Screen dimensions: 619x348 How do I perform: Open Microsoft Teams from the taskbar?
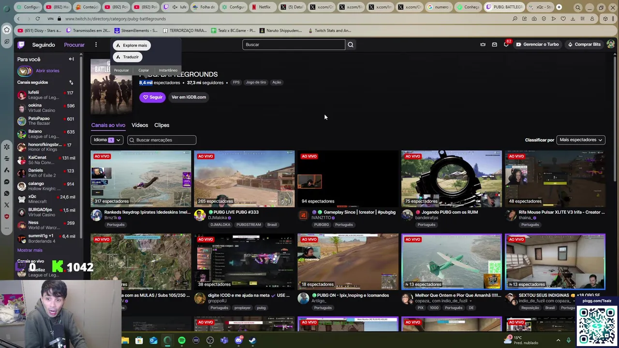tap(224, 340)
